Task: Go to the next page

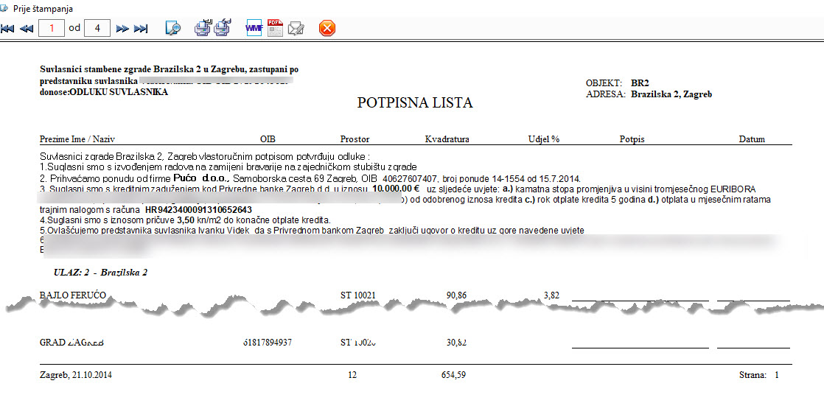Action: [x=122, y=28]
